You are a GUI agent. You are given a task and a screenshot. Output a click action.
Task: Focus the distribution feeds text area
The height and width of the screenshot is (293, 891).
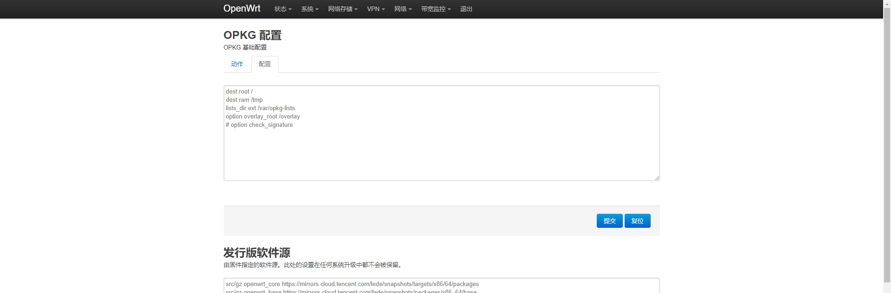click(441, 286)
